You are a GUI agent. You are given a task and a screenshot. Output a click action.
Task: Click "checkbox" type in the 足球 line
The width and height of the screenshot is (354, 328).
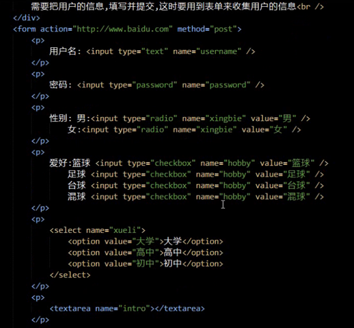168,174
